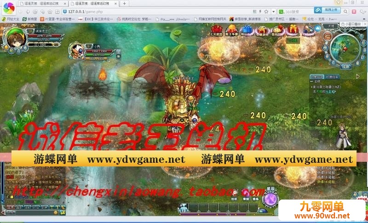The image size is (368, 223).
Task: Open the 推广员专区 bookmark
Action: [282, 19]
